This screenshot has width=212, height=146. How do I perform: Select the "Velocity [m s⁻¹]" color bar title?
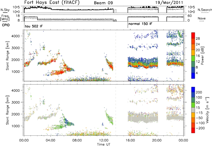click(207, 110)
